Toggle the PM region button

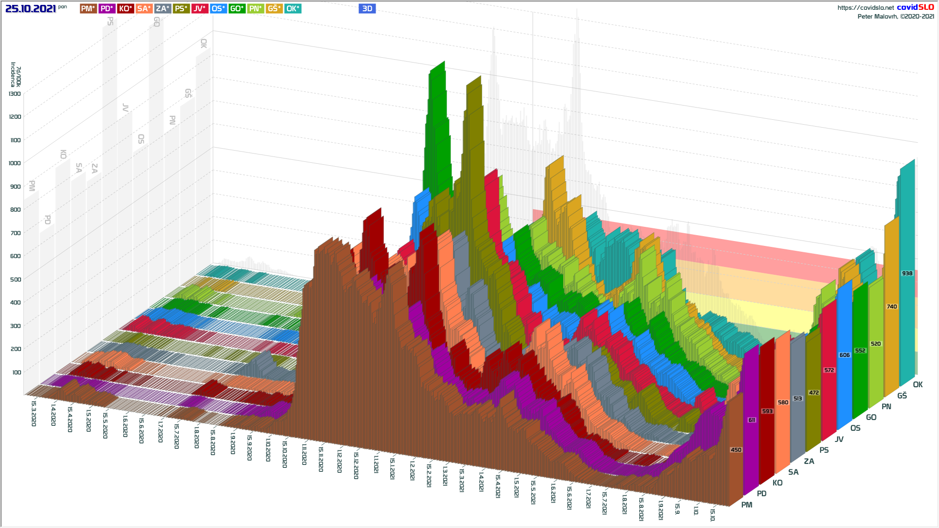(88, 8)
